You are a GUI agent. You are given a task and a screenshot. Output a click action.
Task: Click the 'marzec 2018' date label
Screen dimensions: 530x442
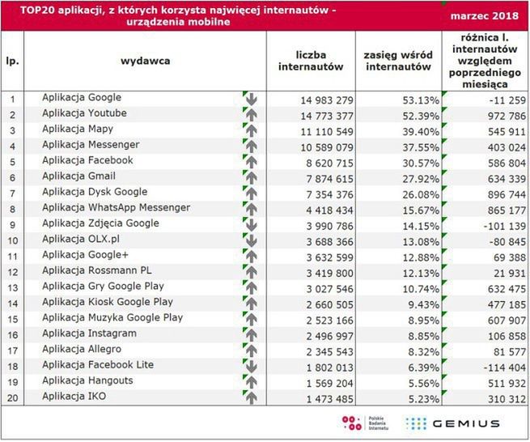pyautogui.click(x=485, y=16)
